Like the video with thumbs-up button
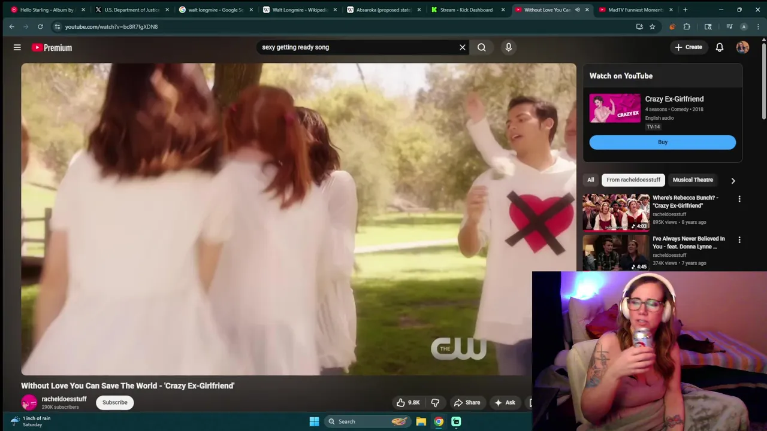Screen dimensions: 767x431 pyautogui.click(x=407, y=403)
